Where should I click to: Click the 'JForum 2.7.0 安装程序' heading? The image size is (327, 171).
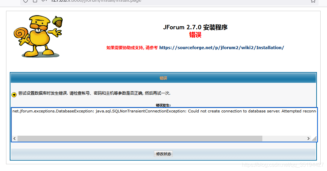[195, 27]
